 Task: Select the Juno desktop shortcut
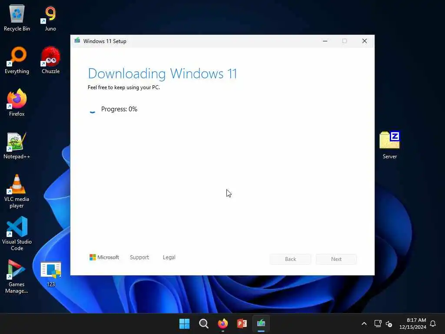point(50,18)
